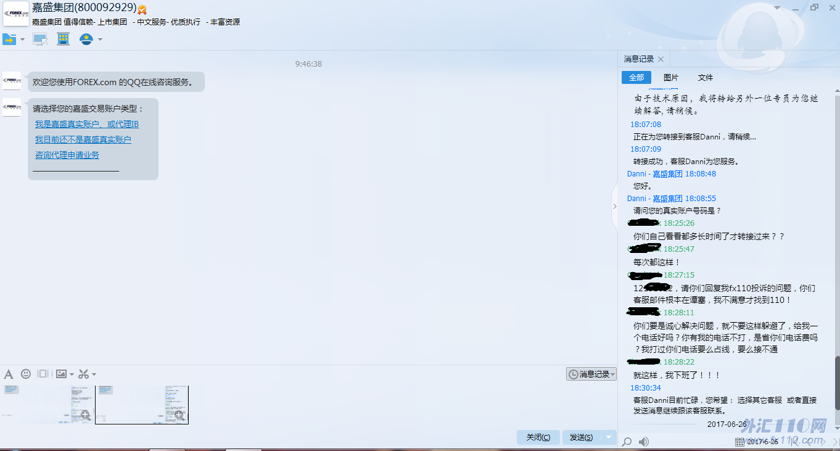The image size is (840, 451).
Task: Click the orange verified badge beside 嘉盛集团
Action: click(x=142, y=10)
